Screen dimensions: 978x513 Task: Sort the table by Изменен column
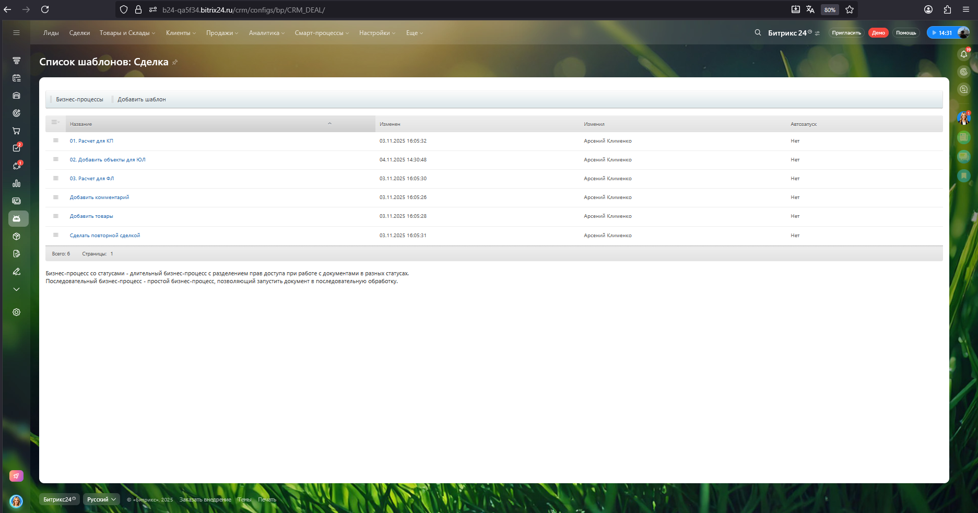click(x=390, y=124)
